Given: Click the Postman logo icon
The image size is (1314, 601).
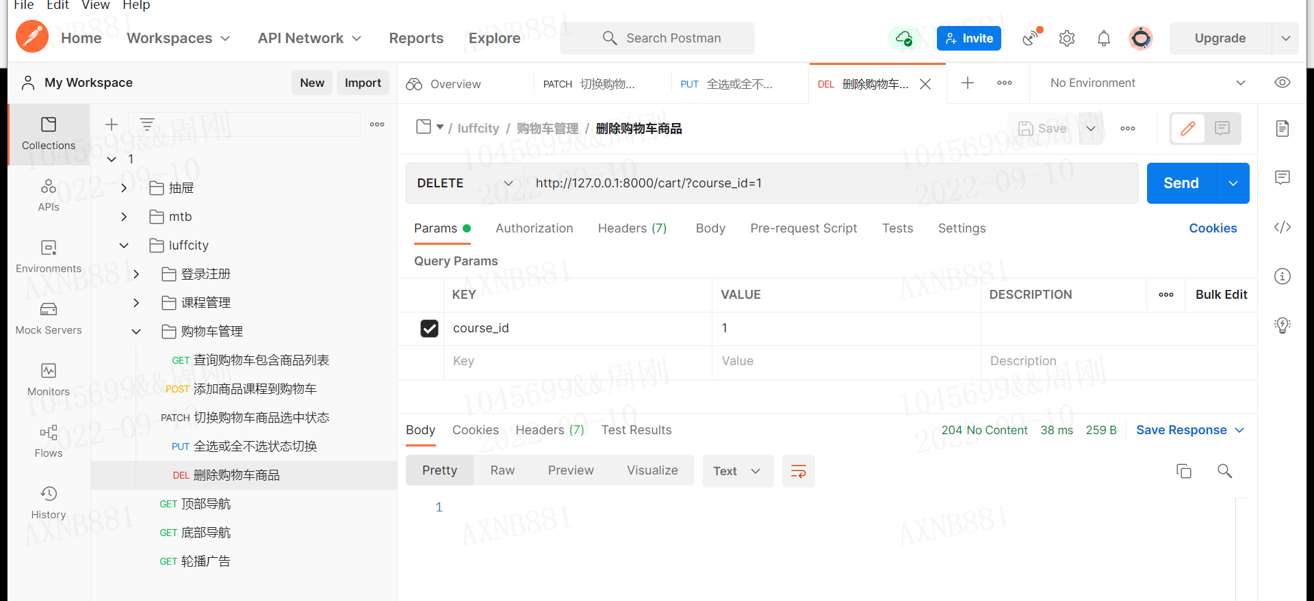Looking at the screenshot, I should 32,36.
